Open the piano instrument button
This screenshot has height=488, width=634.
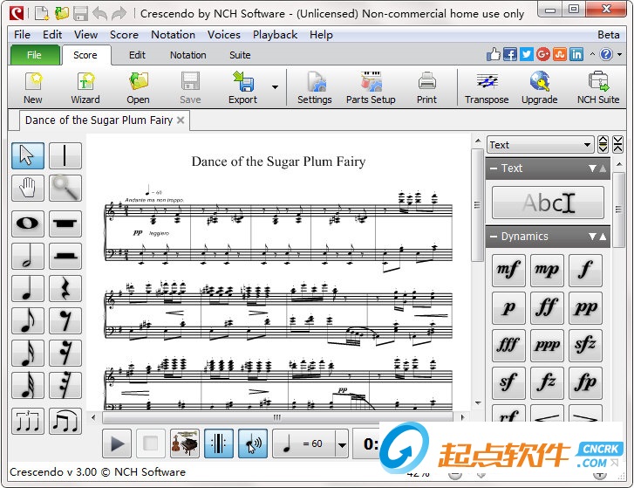184,443
